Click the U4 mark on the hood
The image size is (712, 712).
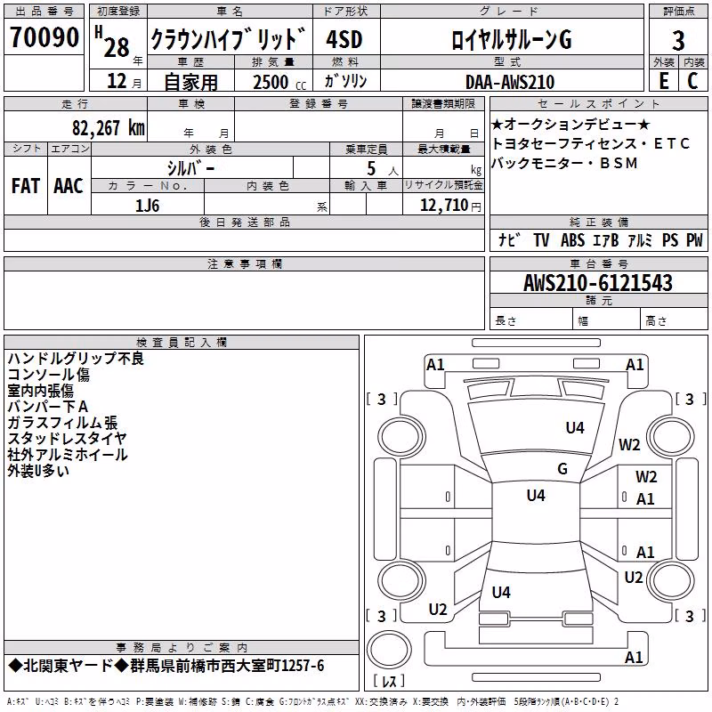575,428
